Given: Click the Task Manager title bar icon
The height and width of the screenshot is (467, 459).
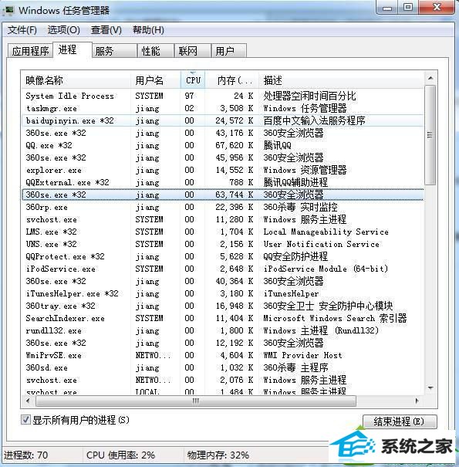Looking at the screenshot, I should pyautogui.click(x=9, y=11).
